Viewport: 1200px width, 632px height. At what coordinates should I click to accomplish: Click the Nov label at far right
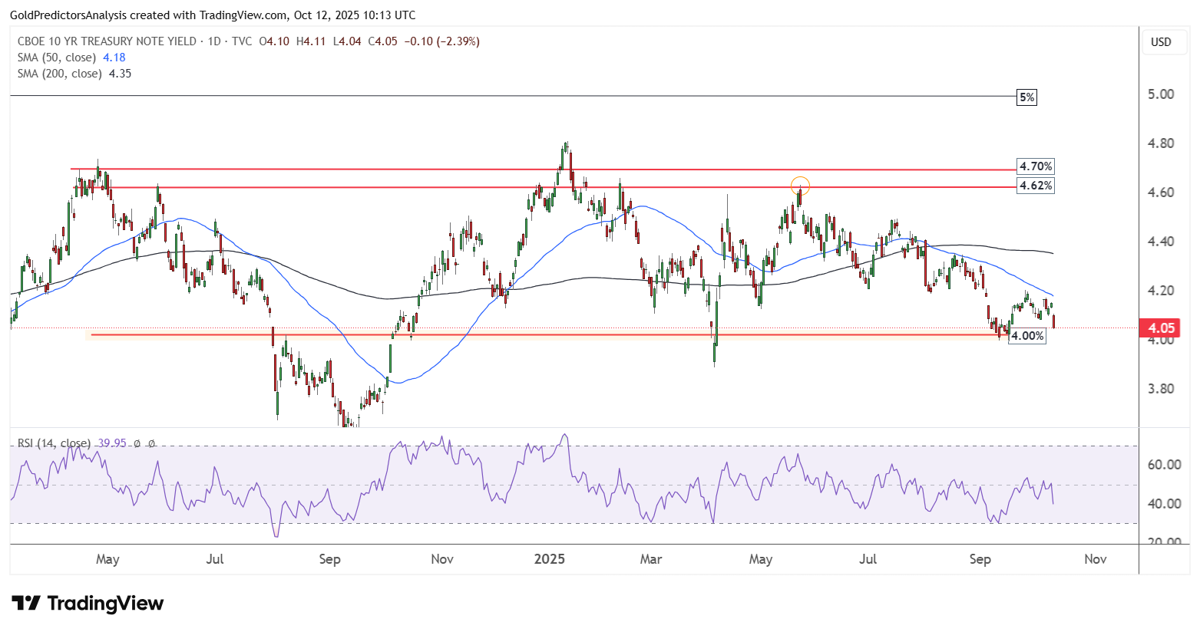pos(1096,559)
